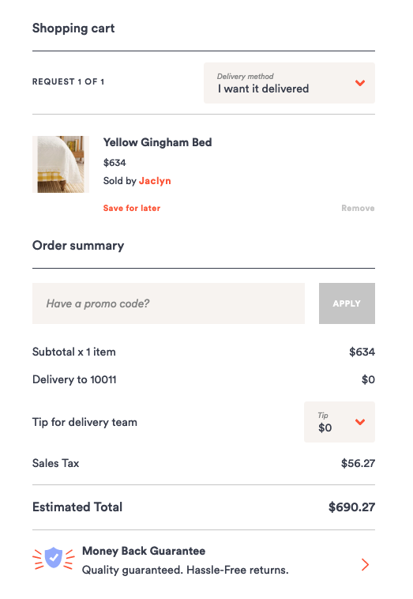413x599 pixels.
Task: Focus the Have a promo code field
Action: pos(168,303)
